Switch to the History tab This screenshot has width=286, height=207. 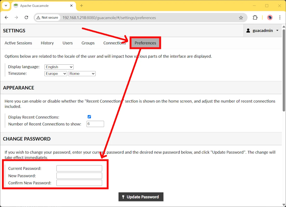pos(47,43)
